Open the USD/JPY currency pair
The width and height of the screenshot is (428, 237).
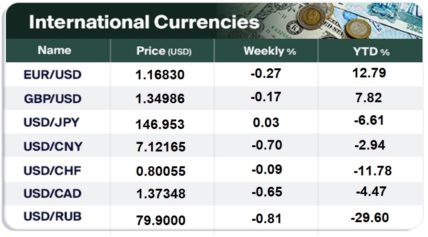click(52, 122)
